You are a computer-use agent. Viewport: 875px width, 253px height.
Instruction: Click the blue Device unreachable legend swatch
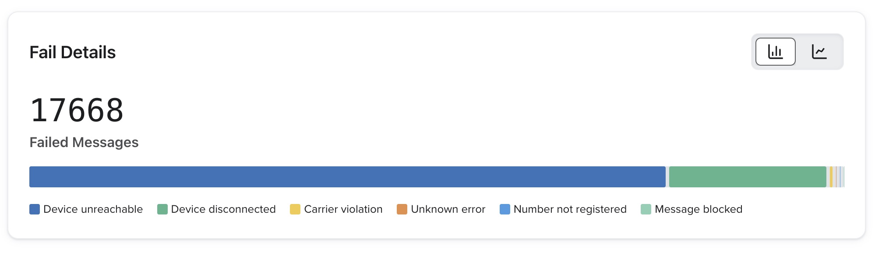pyautogui.click(x=35, y=209)
